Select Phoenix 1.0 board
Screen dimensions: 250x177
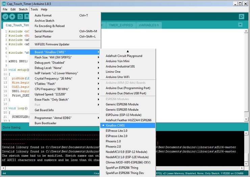tap(128, 141)
